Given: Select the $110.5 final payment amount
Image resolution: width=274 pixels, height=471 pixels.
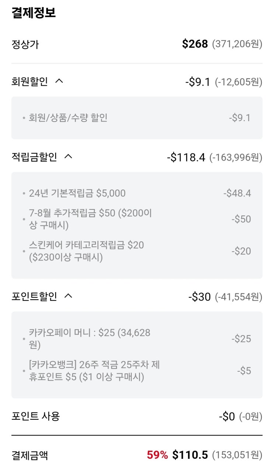Looking at the screenshot, I should 190,455.
